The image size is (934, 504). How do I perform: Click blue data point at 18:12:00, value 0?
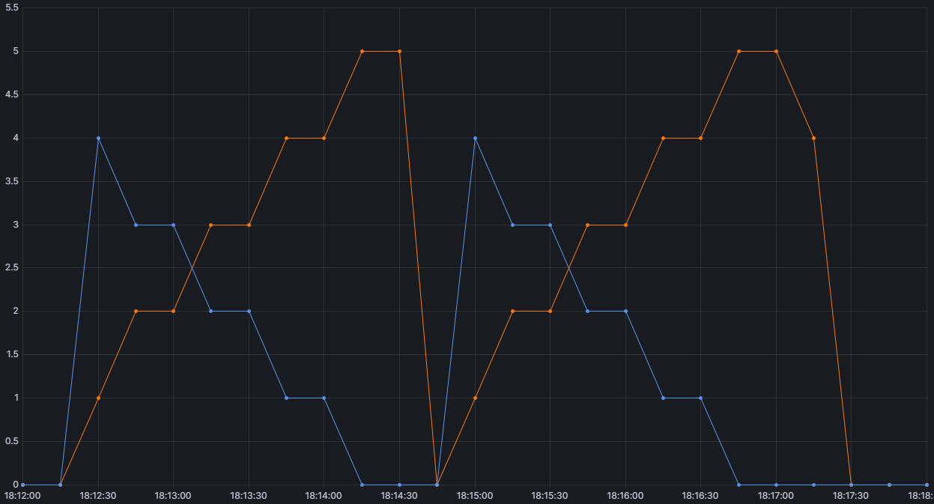[22, 485]
